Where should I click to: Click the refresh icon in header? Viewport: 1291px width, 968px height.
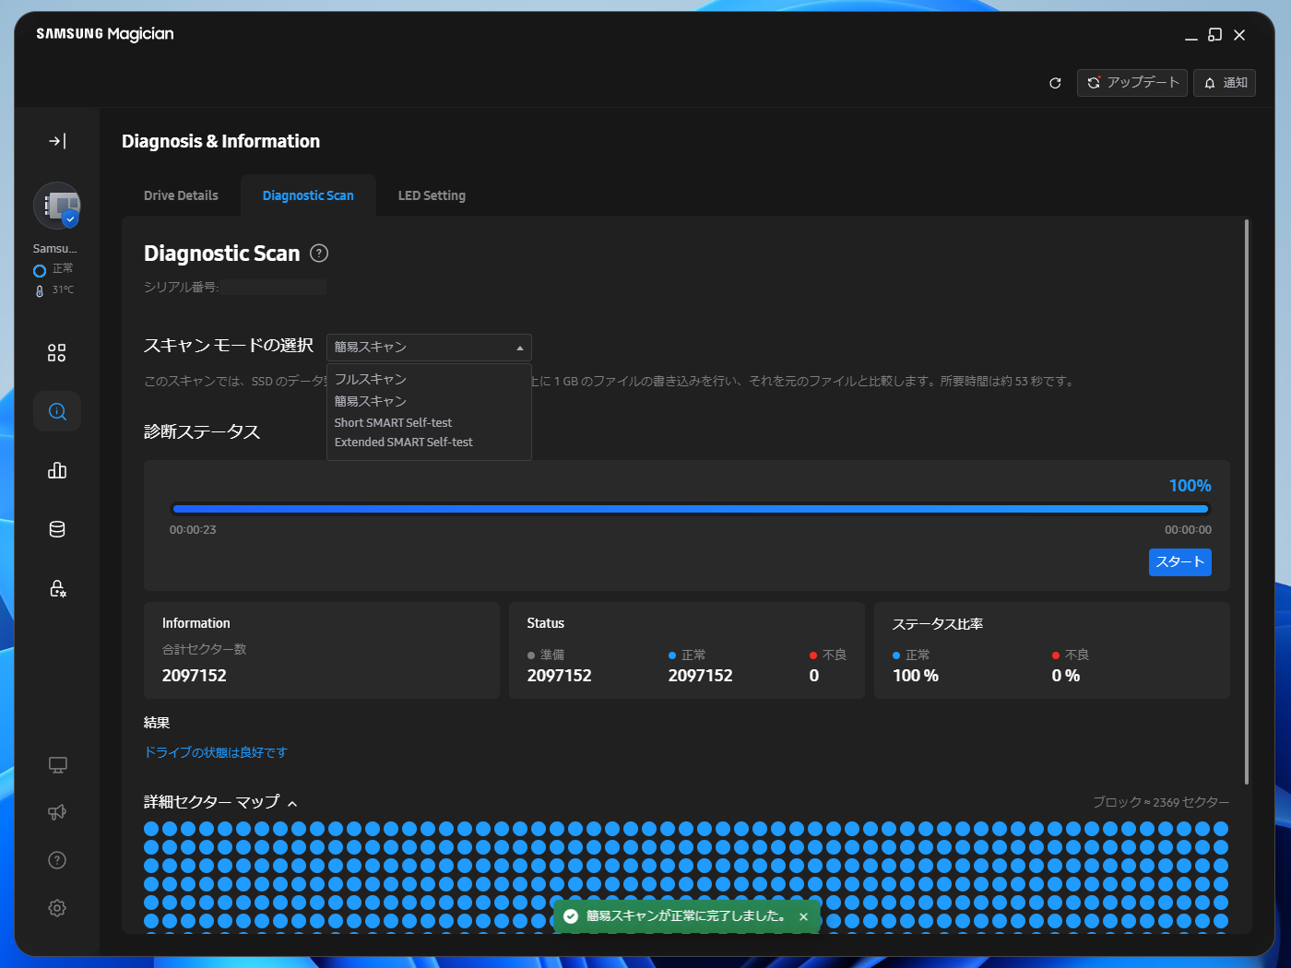pyautogui.click(x=1055, y=83)
